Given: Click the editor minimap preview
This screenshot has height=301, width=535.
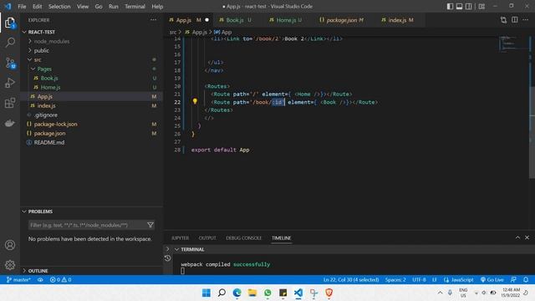Looking at the screenshot, I should (513, 43).
